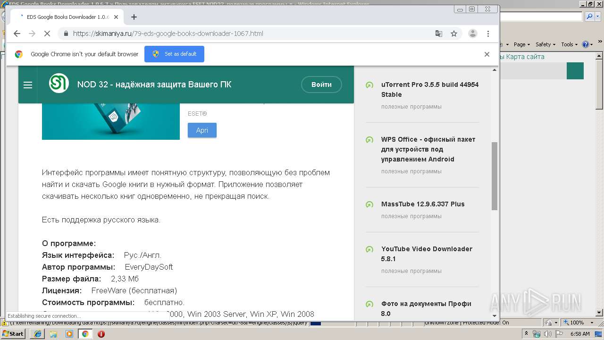The image size is (604, 340).
Task: Open WPS Office article link
Action: [x=428, y=149]
